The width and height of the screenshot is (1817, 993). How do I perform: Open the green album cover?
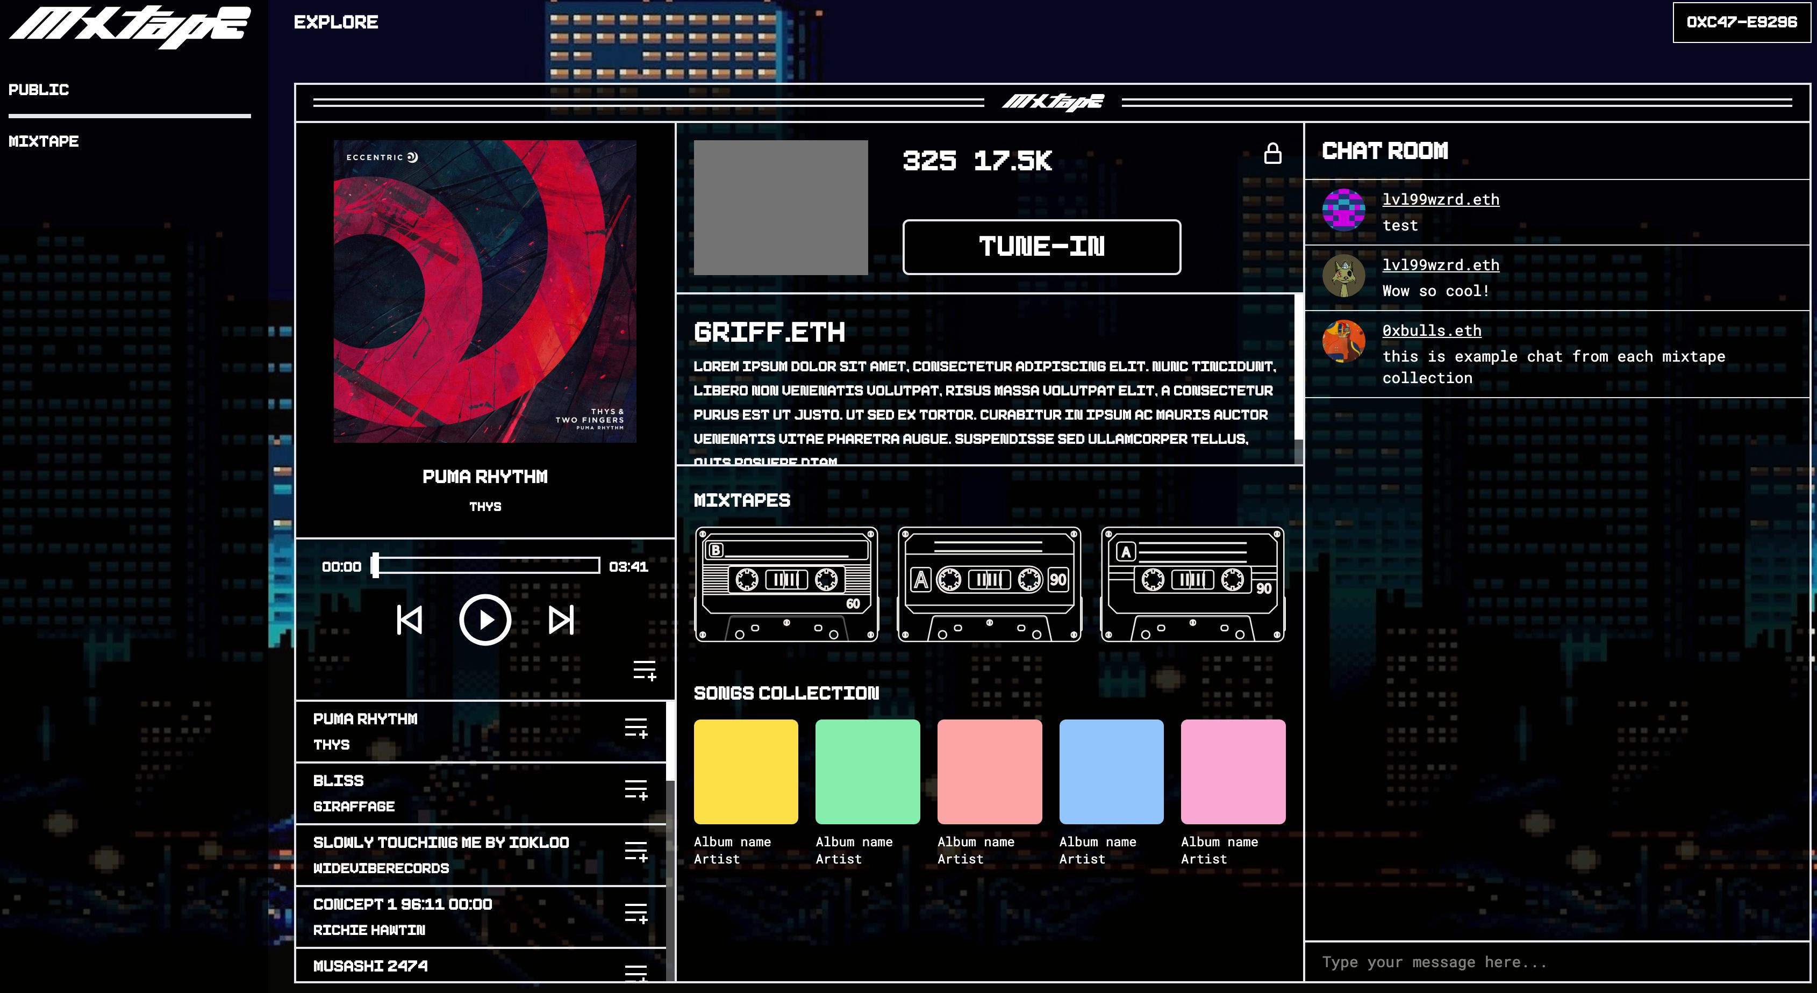pos(868,772)
